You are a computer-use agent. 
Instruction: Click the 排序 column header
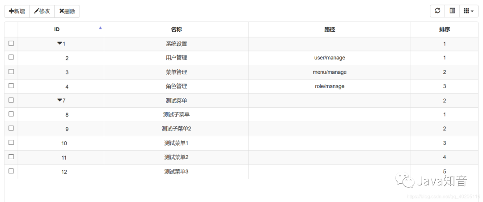click(445, 29)
